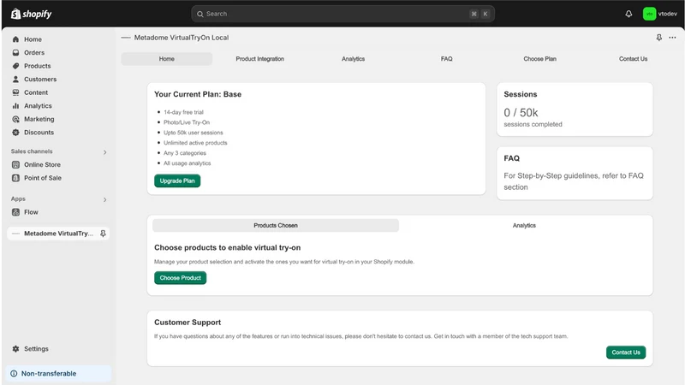Click the Choose Product button
Image resolution: width=685 pixels, height=385 pixels.
pyautogui.click(x=180, y=277)
